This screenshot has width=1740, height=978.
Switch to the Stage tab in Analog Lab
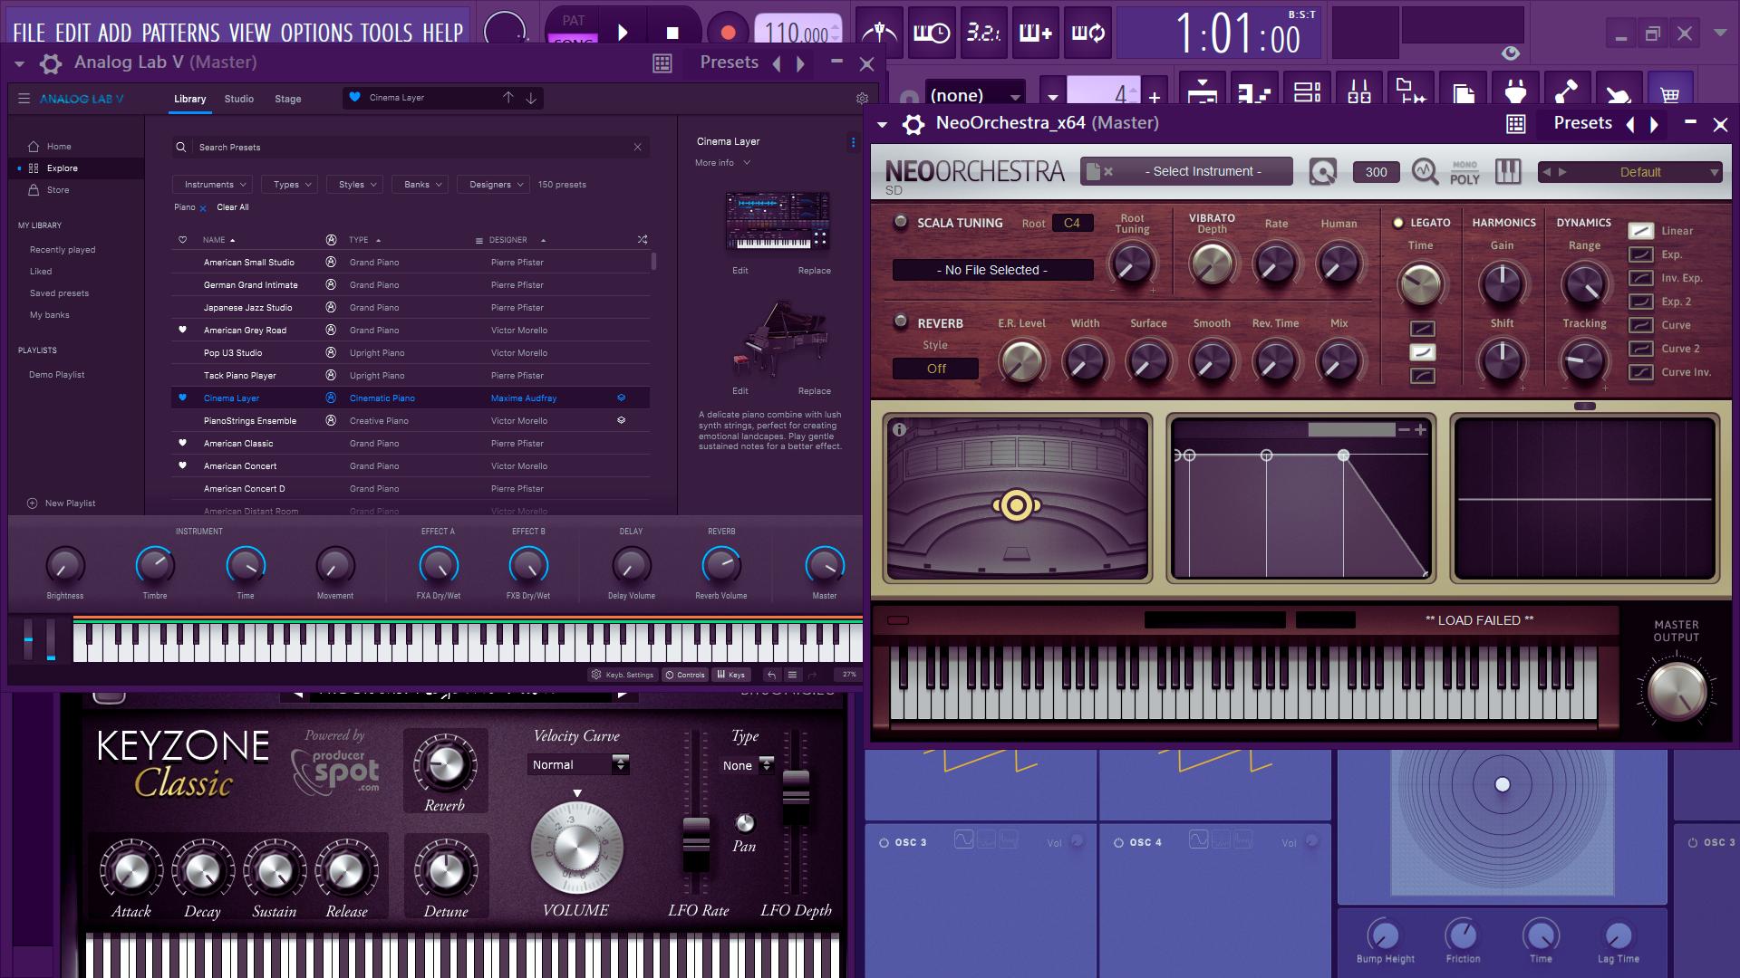click(288, 99)
